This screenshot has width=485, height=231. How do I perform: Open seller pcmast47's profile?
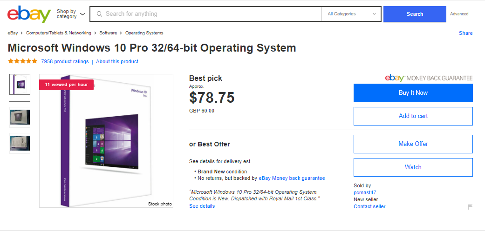(365, 192)
